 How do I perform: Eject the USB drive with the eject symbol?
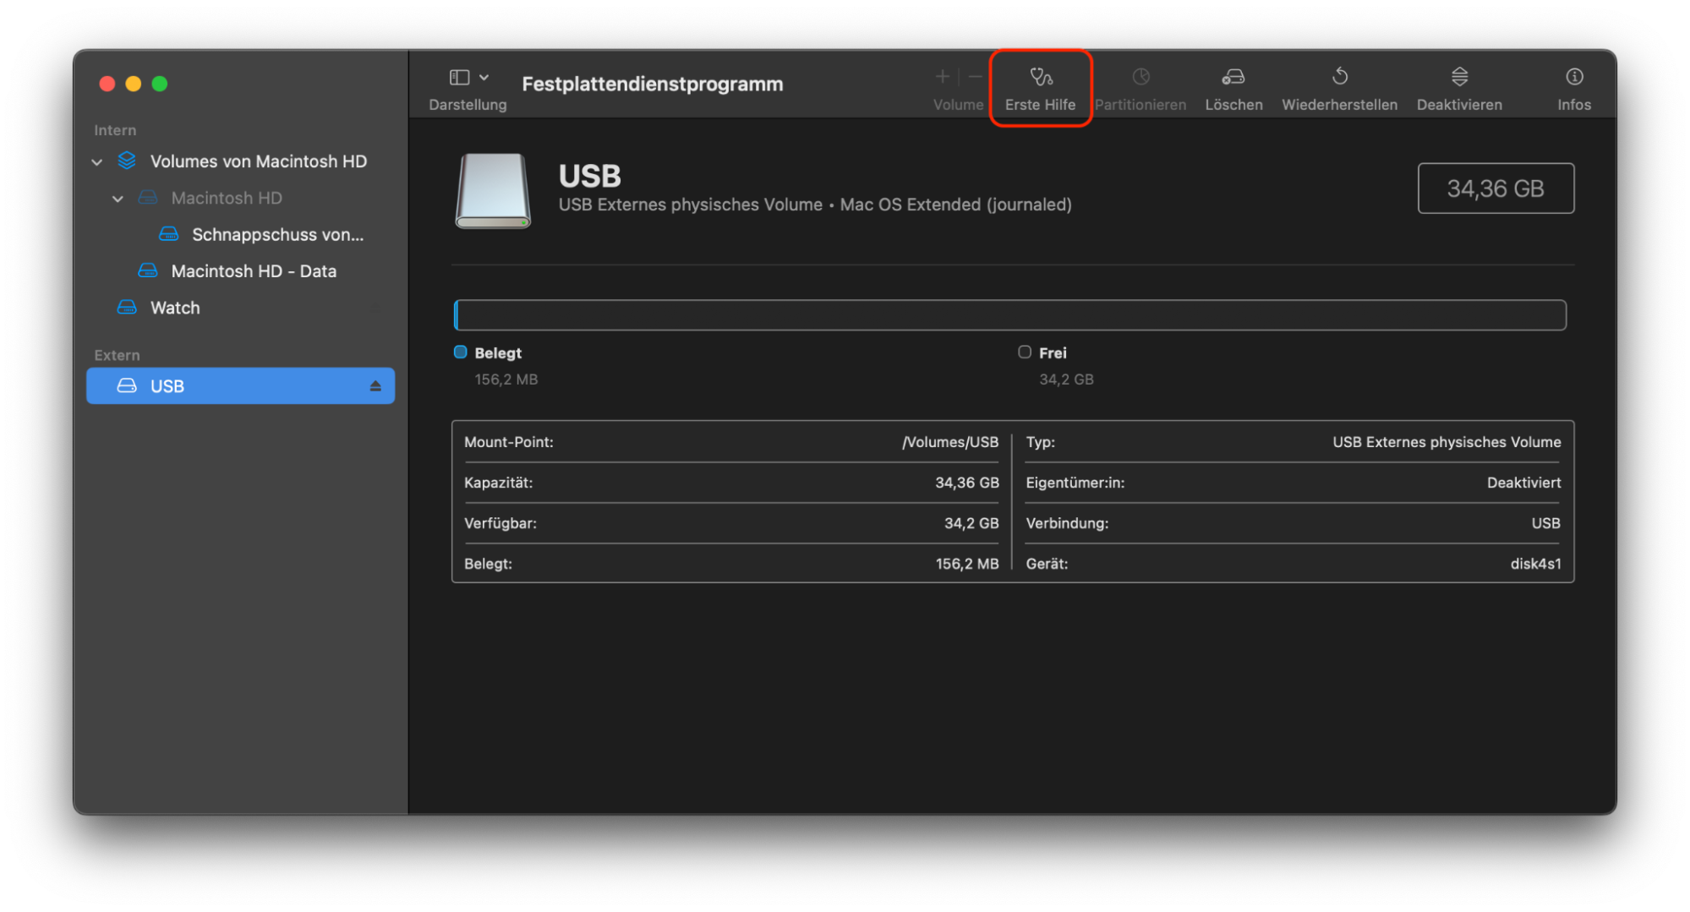(376, 385)
